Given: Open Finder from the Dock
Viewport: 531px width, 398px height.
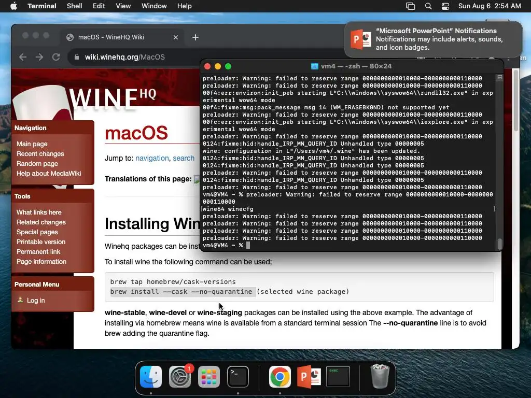Looking at the screenshot, I should (x=151, y=377).
